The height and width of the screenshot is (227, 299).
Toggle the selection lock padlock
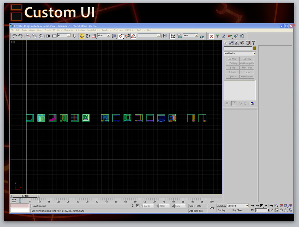coord(132,206)
